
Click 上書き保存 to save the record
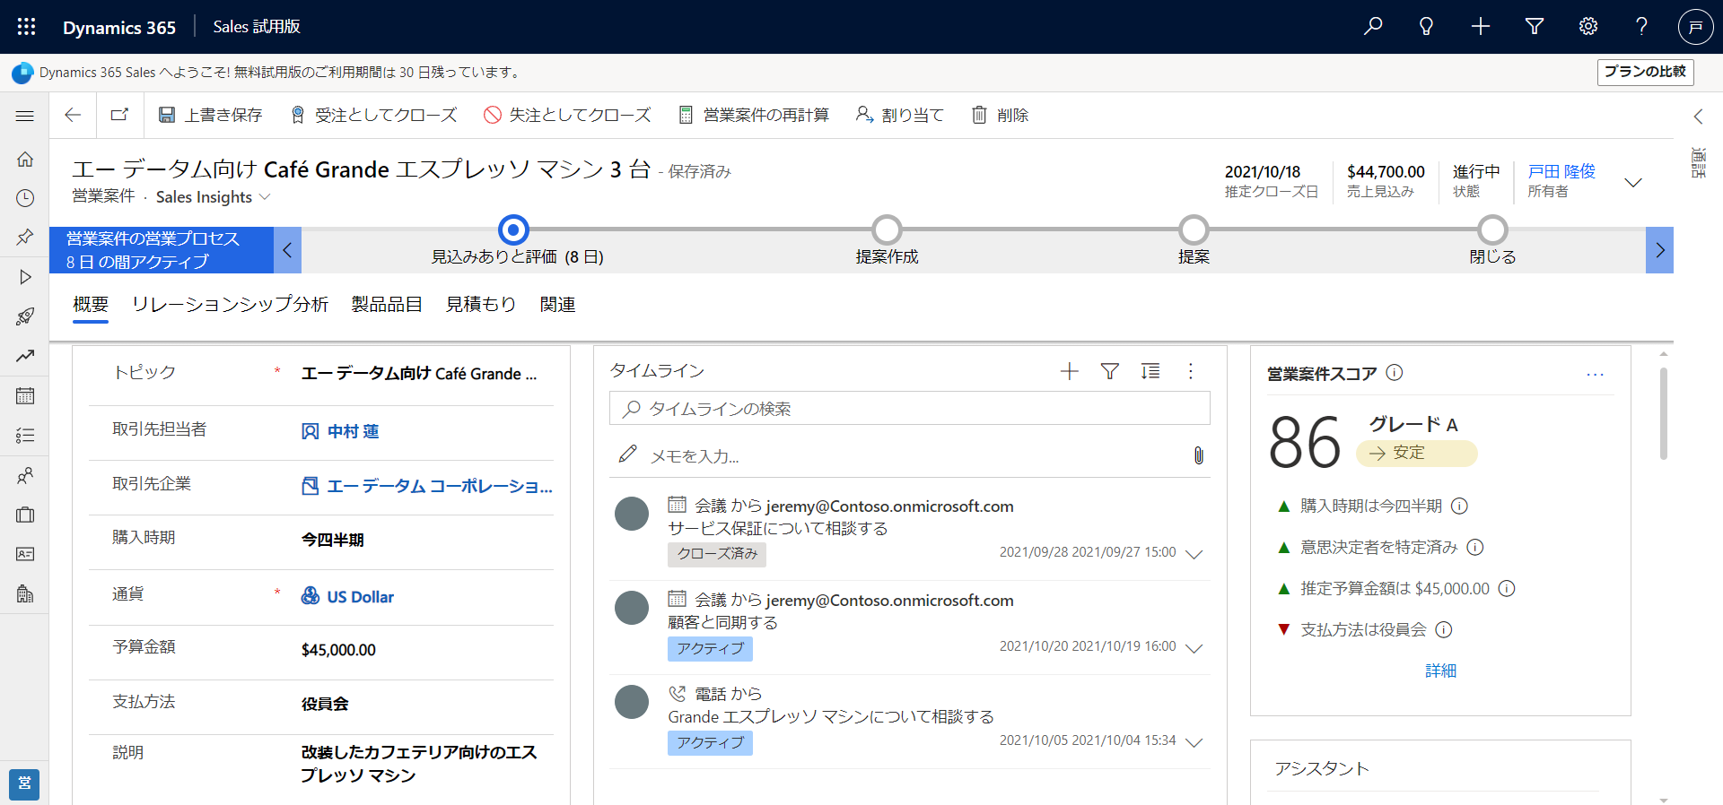pos(210,115)
